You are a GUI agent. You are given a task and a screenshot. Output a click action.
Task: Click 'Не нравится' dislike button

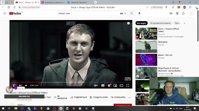click(x=61, y=97)
